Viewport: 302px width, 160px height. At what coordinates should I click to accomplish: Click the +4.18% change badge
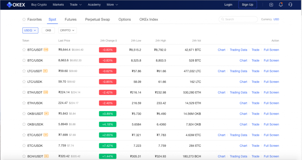[108, 124]
